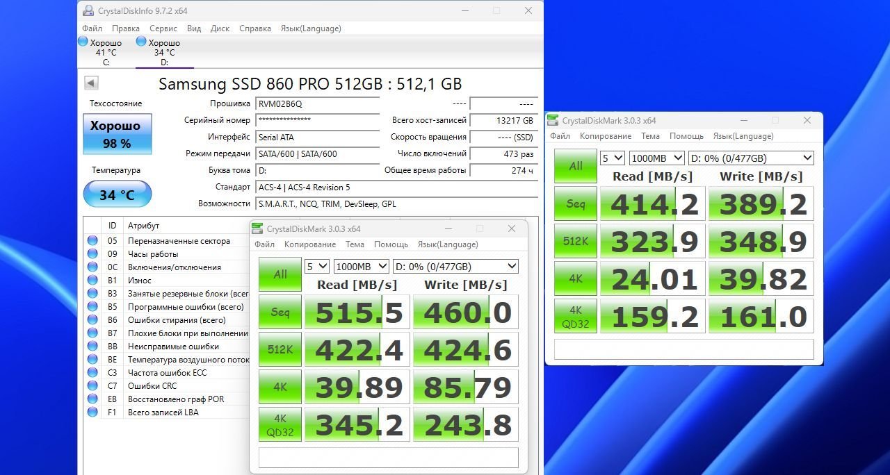The image size is (890, 475).
Task: Open Файл menu in CrystalDiskInfo
Action: 92,28
